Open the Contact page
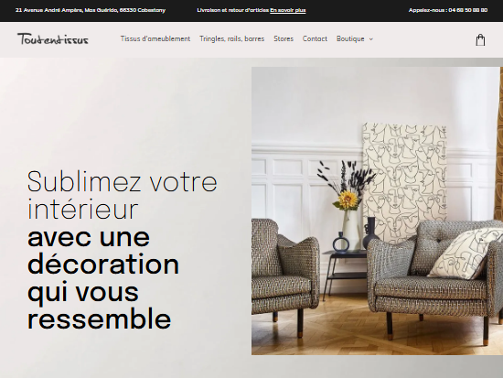The height and width of the screenshot is (378, 503). coord(315,38)
